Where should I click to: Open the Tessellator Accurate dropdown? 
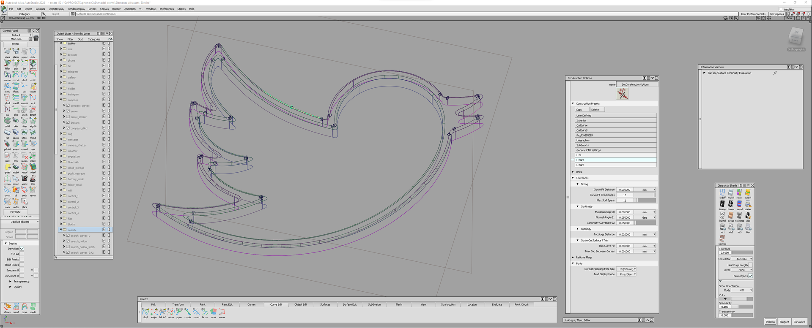click(742, 259)
